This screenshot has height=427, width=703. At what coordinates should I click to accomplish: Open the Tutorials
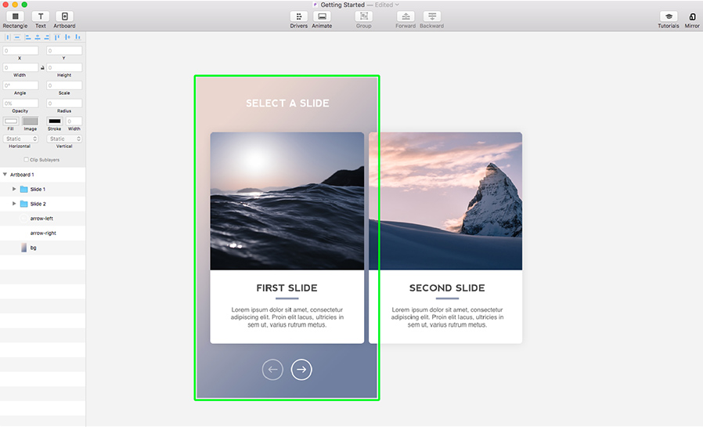(x=668, y=16)
